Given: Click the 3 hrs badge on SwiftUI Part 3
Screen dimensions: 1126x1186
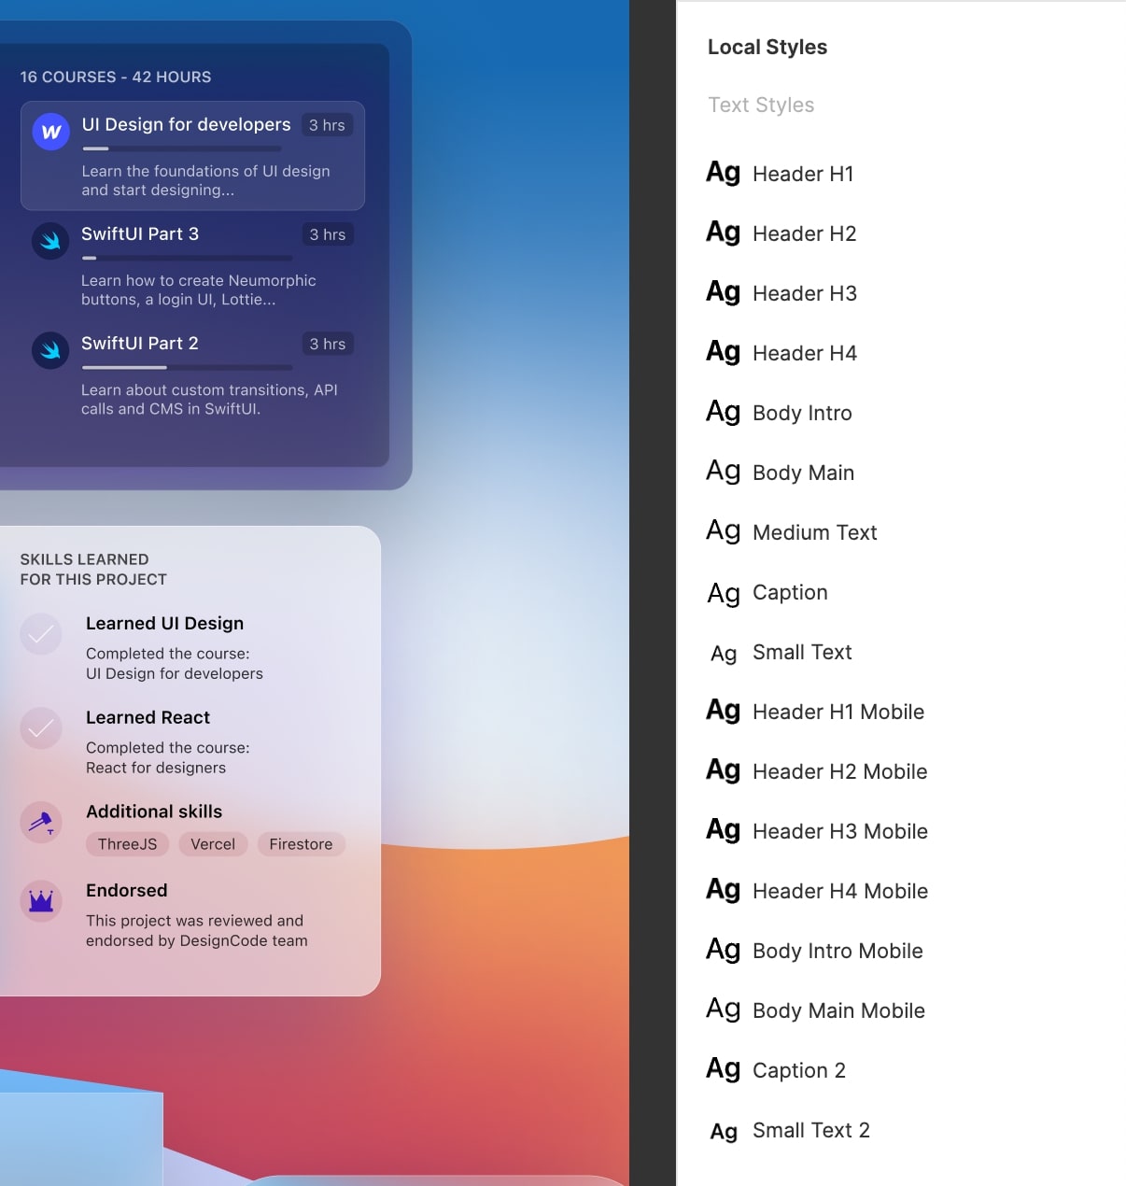Looking at the screenshot, I should tap(328, 234).
